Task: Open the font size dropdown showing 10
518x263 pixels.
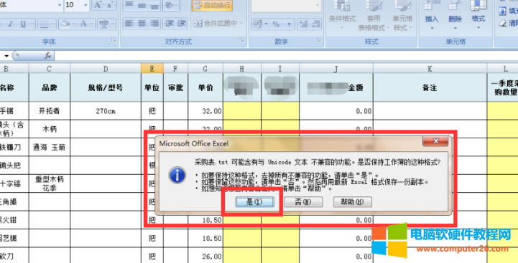Action: point(85,5)
